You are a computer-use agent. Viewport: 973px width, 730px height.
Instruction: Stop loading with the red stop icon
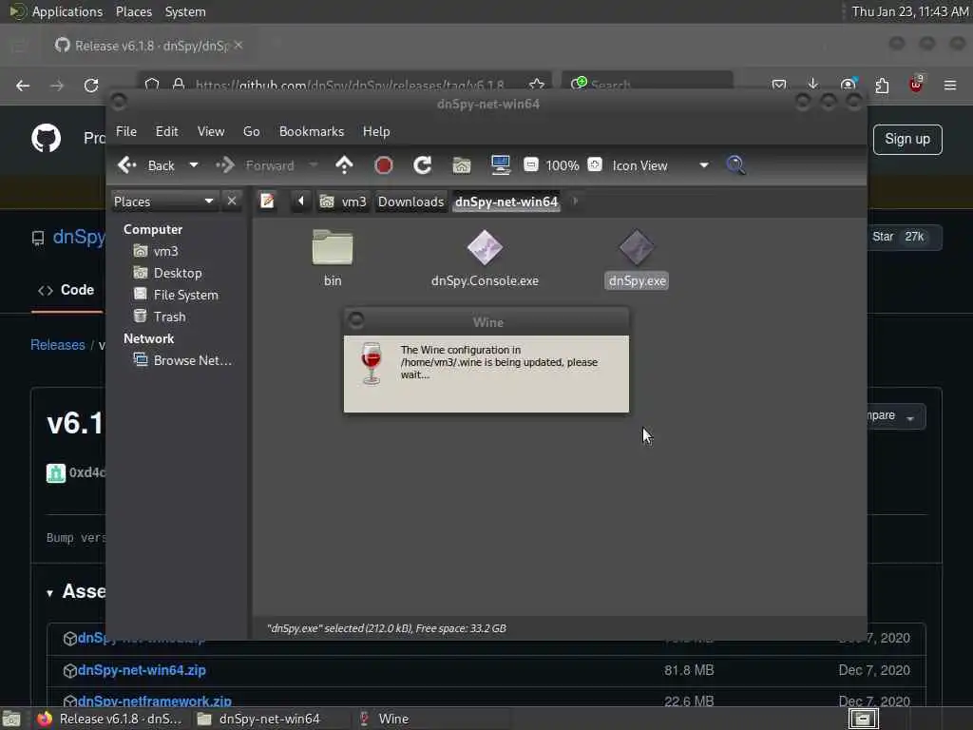[x=384, y=165]
